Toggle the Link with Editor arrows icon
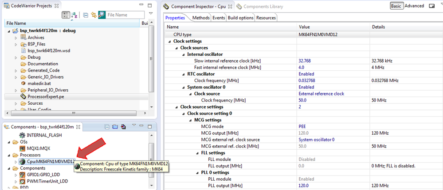 click(94, 15)
